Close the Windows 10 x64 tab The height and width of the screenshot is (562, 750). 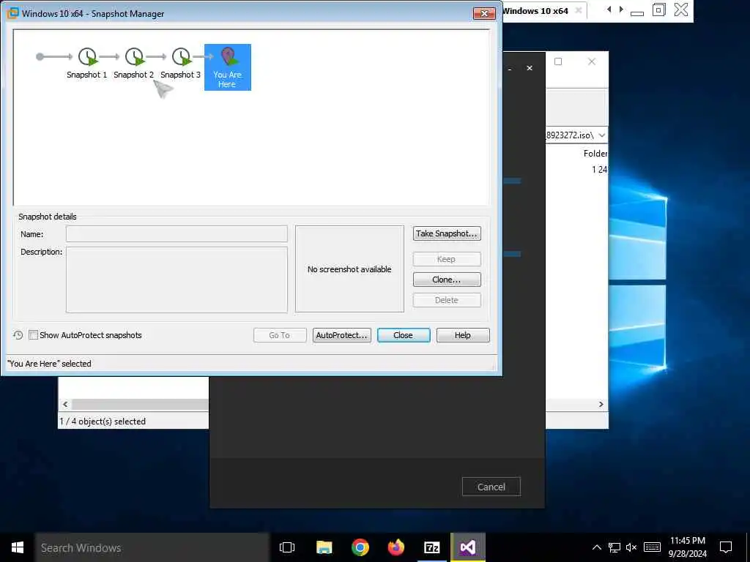[x=579, y=10]
